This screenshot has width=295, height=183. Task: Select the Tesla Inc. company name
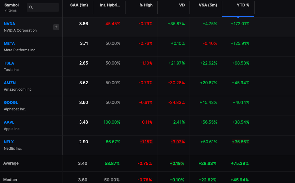pos(12,70)
